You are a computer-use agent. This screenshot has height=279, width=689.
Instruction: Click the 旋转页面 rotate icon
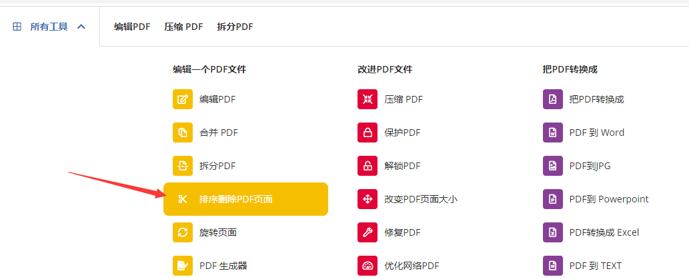(x=183, y=232)
